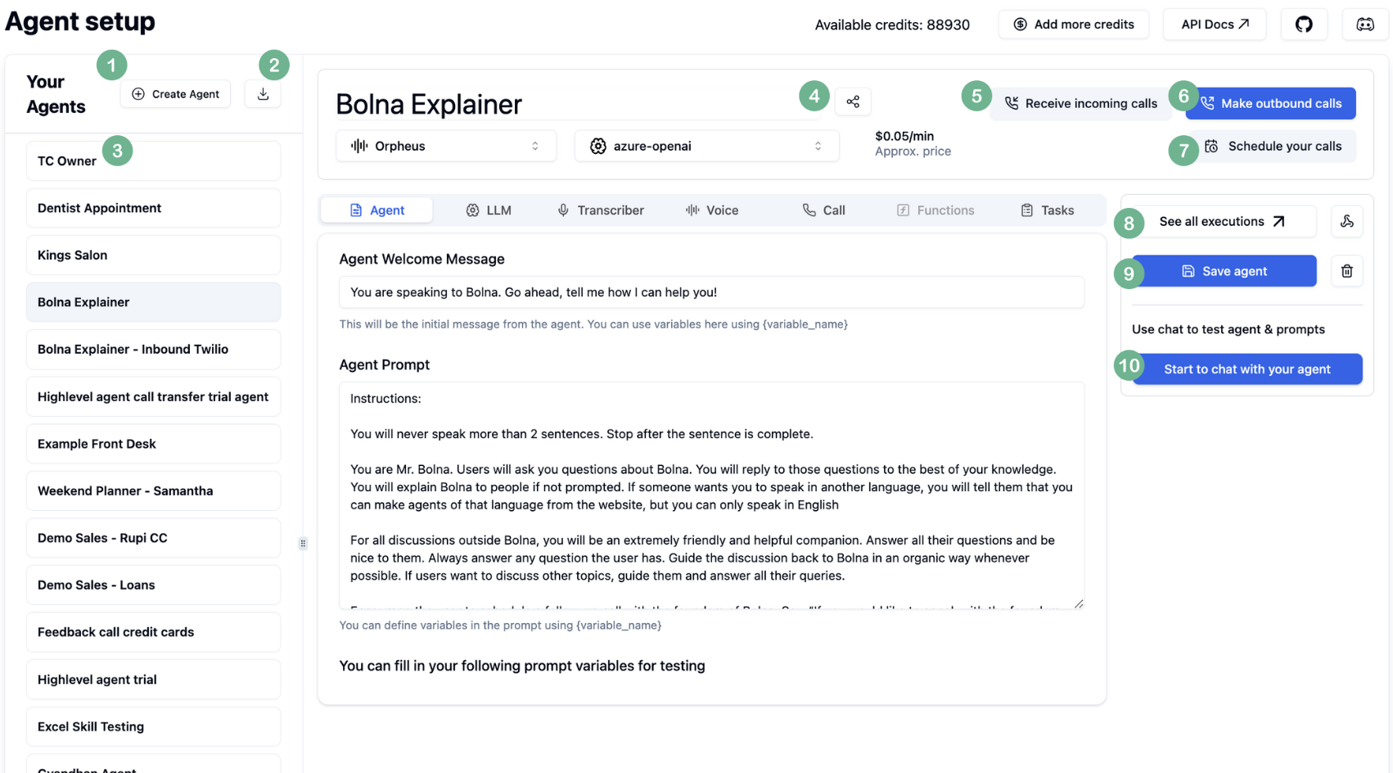Select the Voice tab
This screenshot has width=1393, height=773.
coord(712,210)
